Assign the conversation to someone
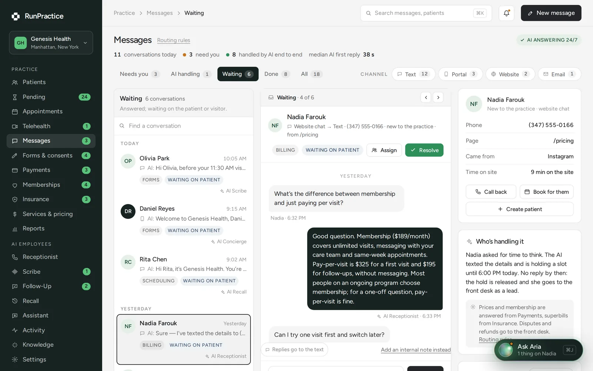Screen dimensions: 593x371 point(384,150)
